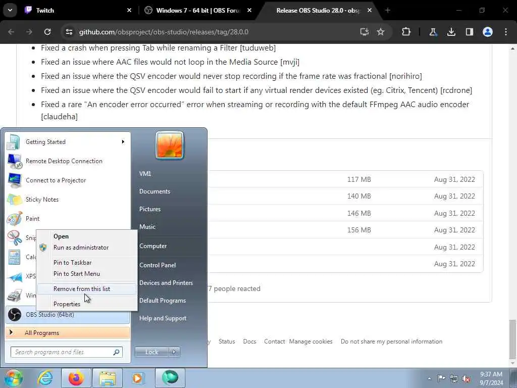
Task: Open shutdown options arrow beside Lock
Action: 174,352
